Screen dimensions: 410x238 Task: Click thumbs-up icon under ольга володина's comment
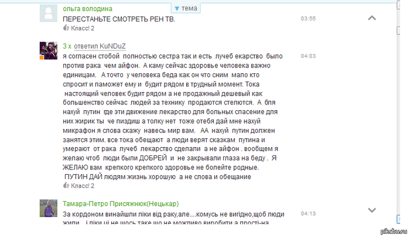pos(66,28)
